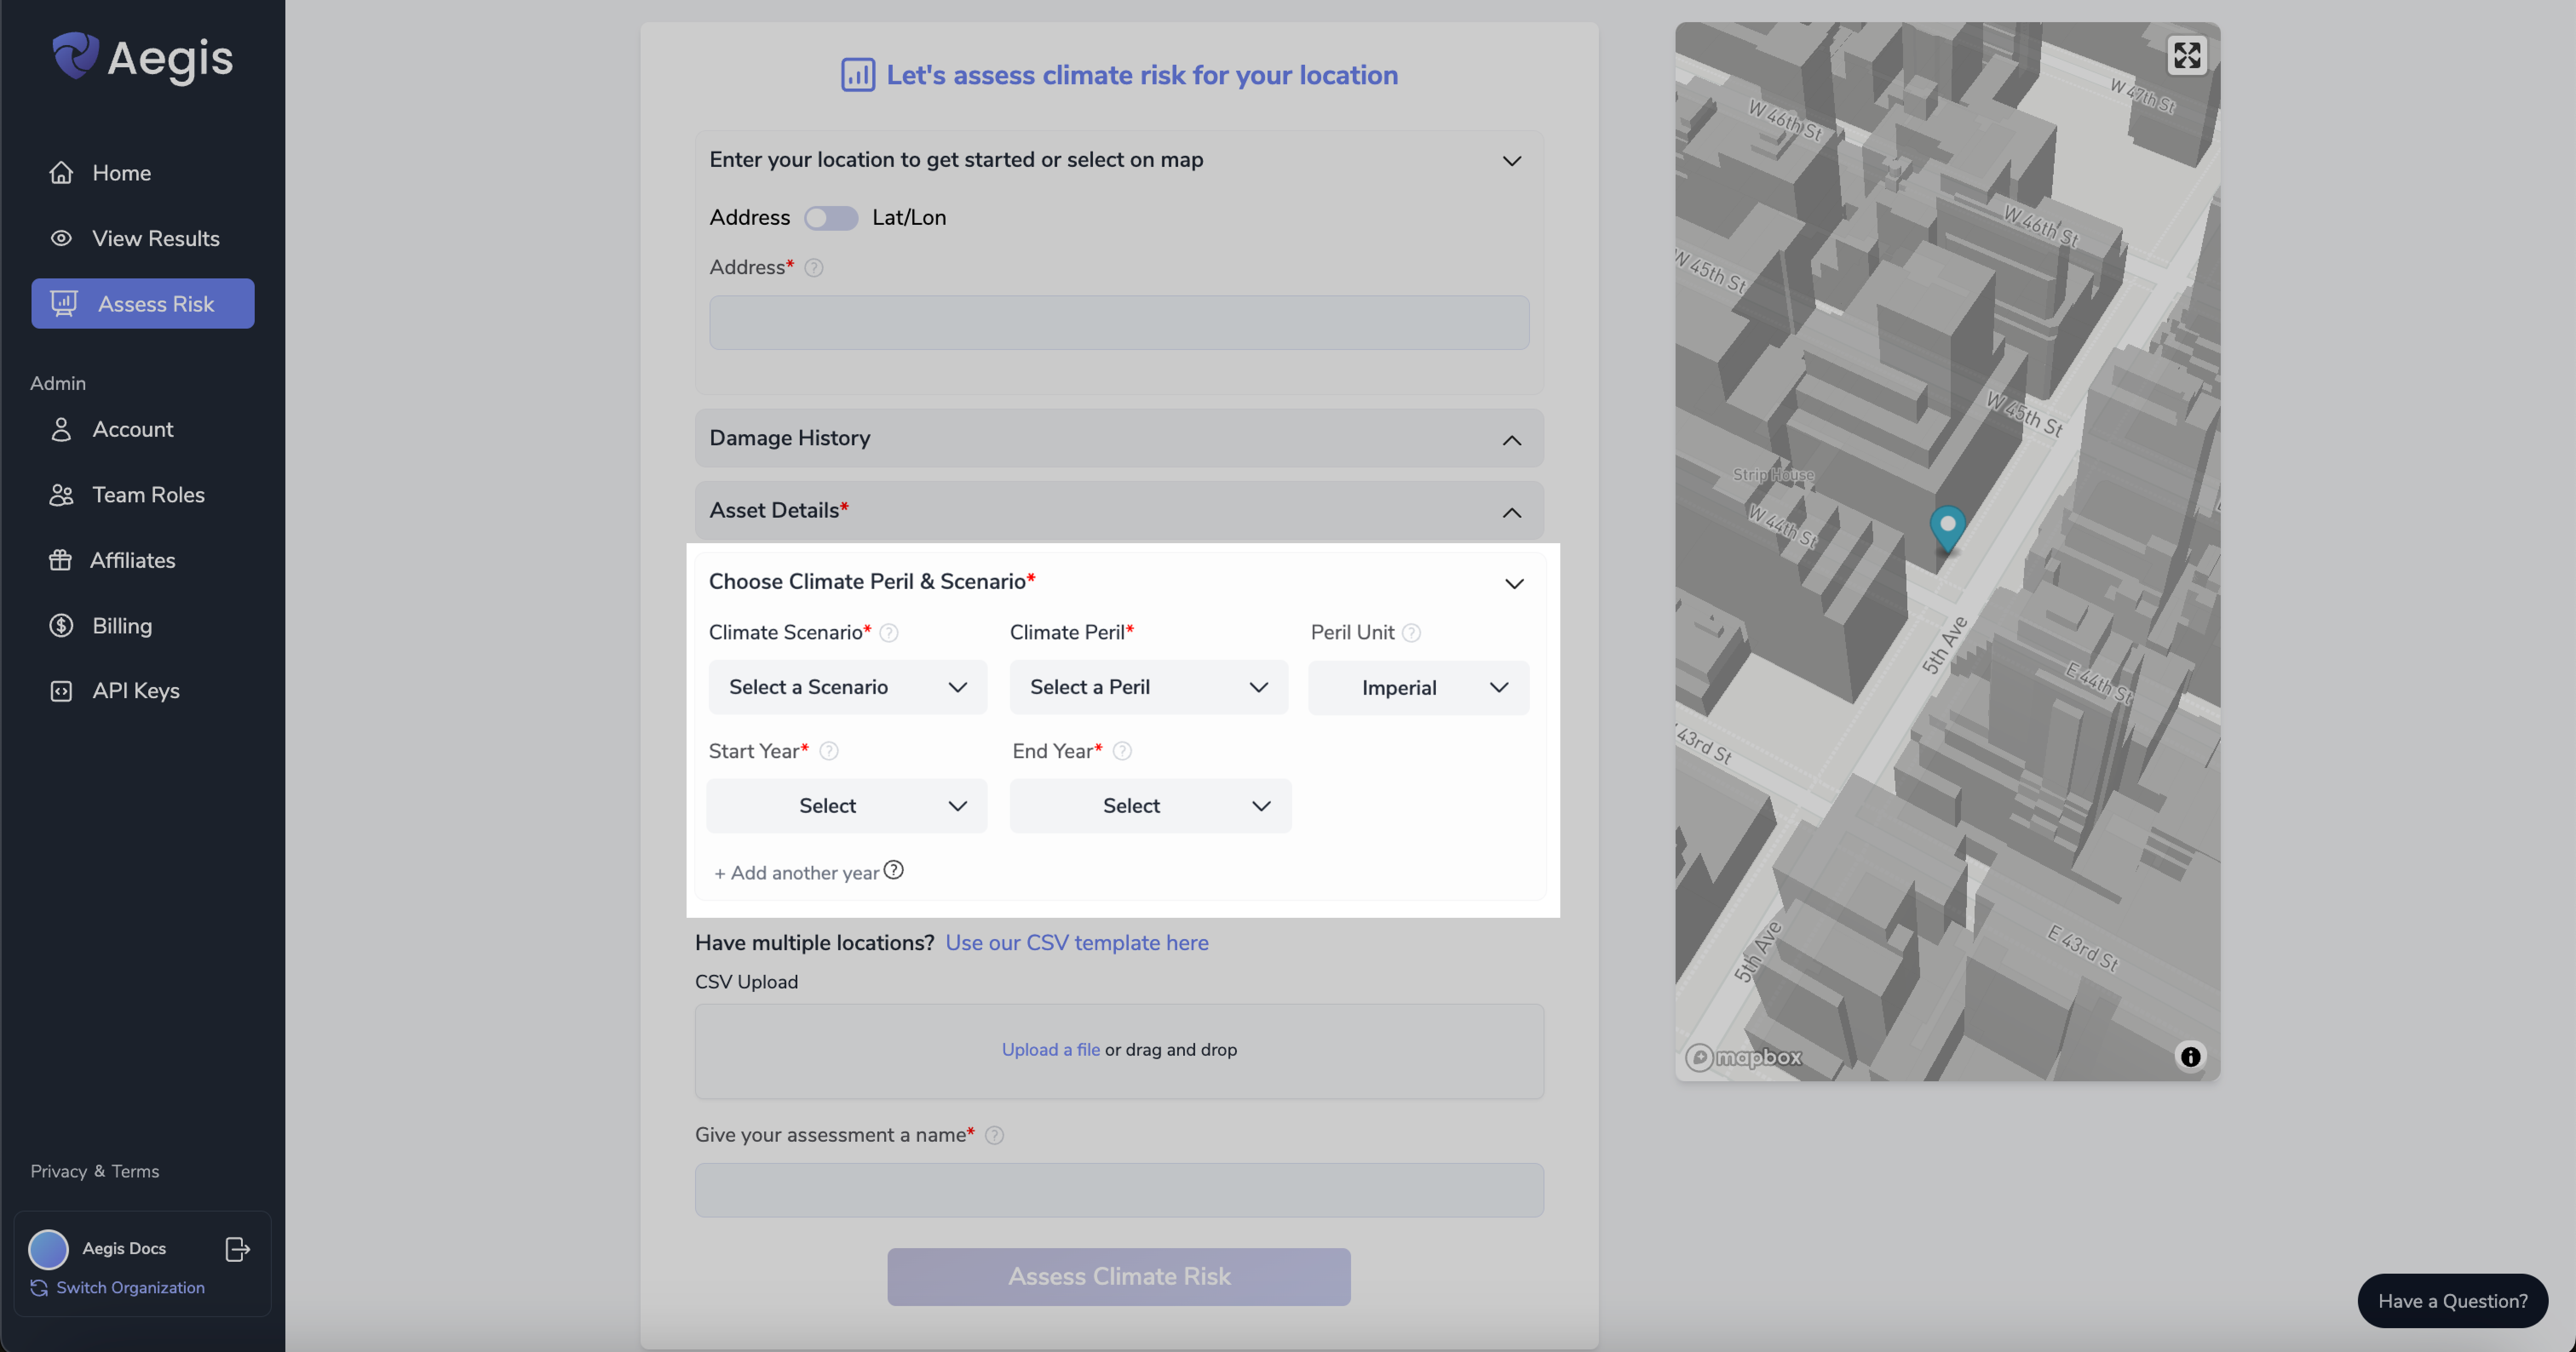Toggle Address to Lat/Lon switch
This screenshot has width=2576, height=1352.
[831, 218]
